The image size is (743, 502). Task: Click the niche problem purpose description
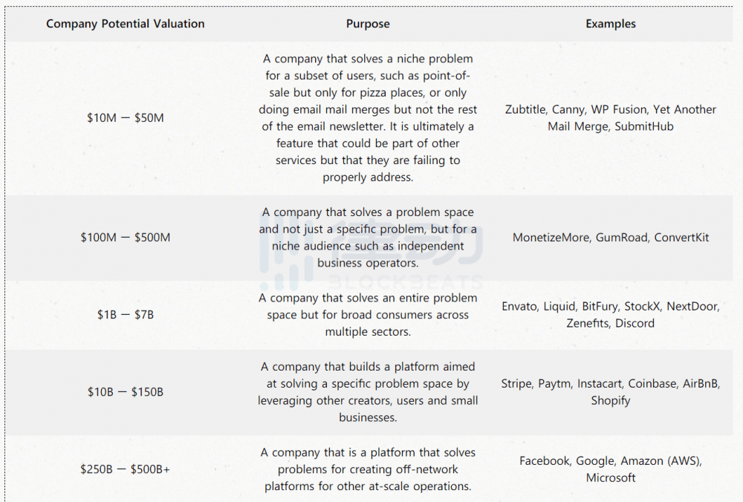(368, 117)
